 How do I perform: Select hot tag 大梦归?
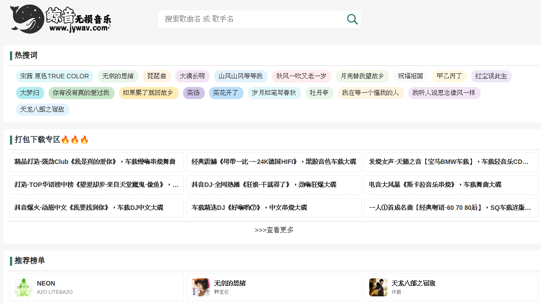(x=30, y=93)
